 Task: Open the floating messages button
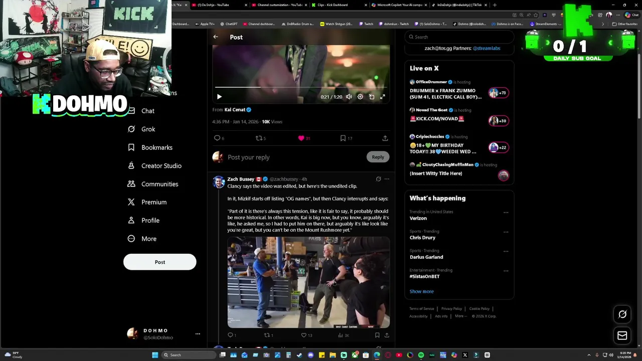tap(622, 335)
